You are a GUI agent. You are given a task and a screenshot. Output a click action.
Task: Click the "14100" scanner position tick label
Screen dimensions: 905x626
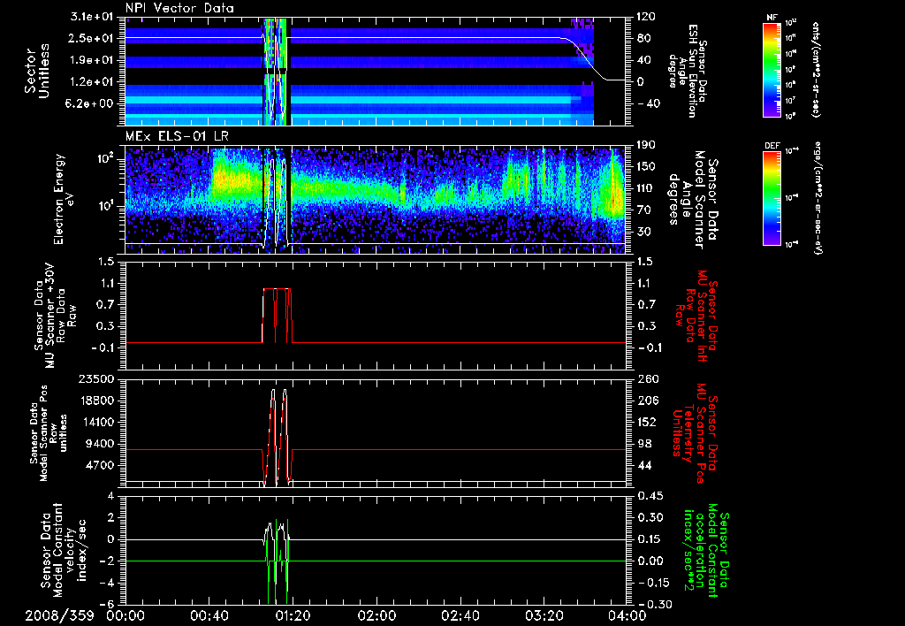99,422
